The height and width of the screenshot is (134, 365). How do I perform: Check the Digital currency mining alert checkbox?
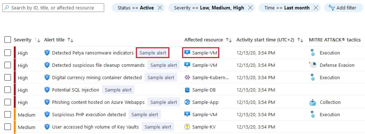(8, 77)
